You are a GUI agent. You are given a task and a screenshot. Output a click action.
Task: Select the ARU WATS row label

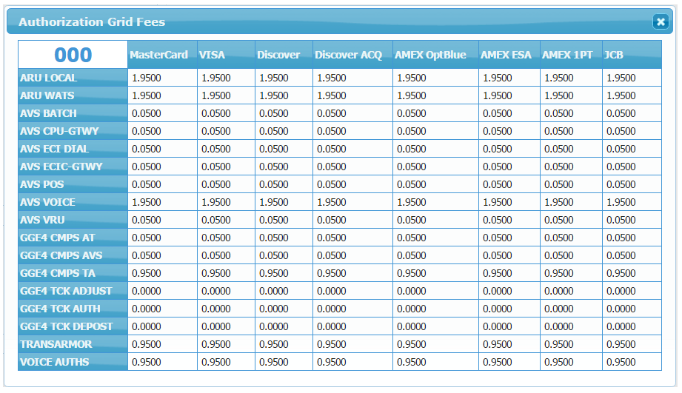pyautogui.click(x=73, y=95)
